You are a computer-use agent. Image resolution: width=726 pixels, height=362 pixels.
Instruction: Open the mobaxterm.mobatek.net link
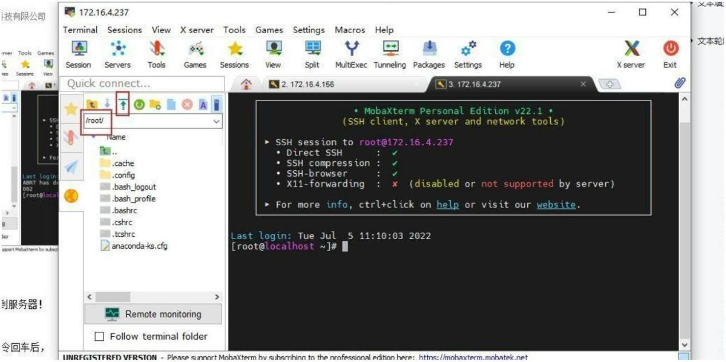472,357
